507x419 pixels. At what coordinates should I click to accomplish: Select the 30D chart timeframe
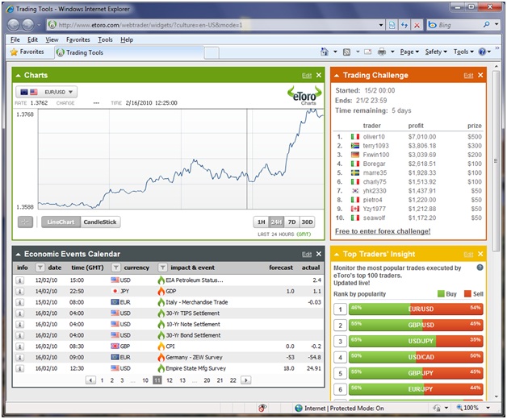click(x=307, y=222)
